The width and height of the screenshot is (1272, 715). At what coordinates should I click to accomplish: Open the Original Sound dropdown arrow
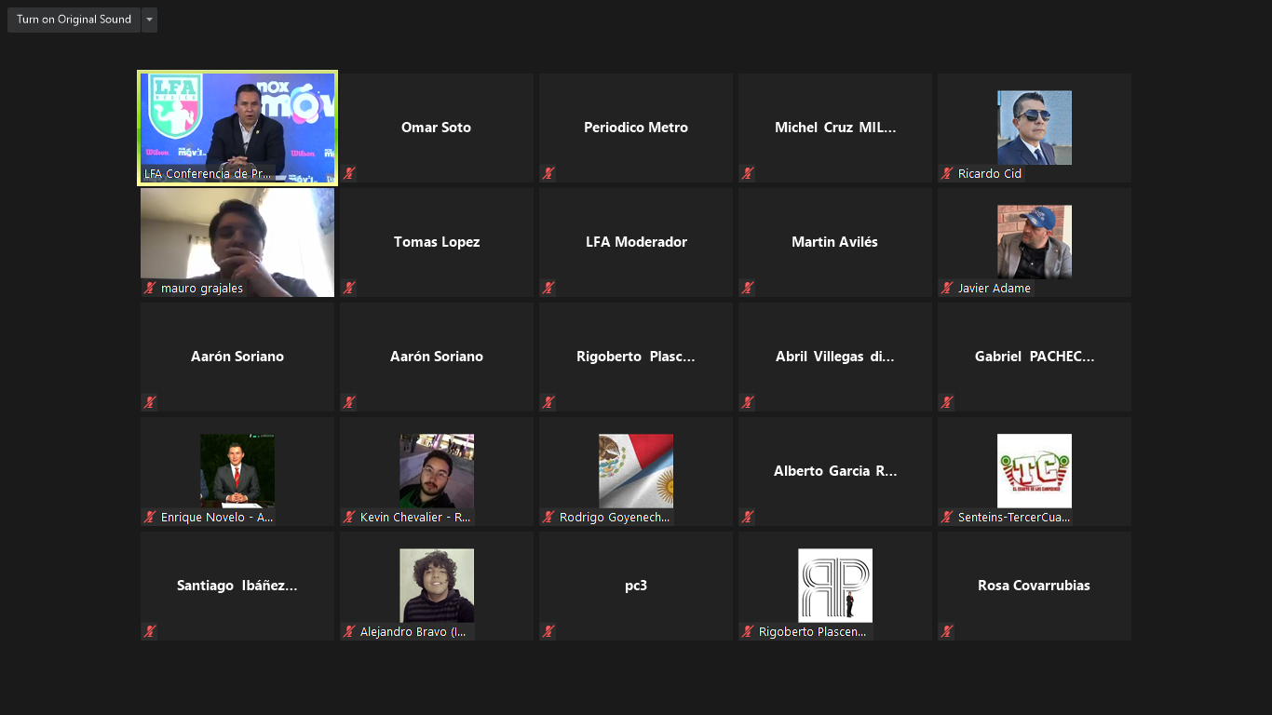(150, 20)
